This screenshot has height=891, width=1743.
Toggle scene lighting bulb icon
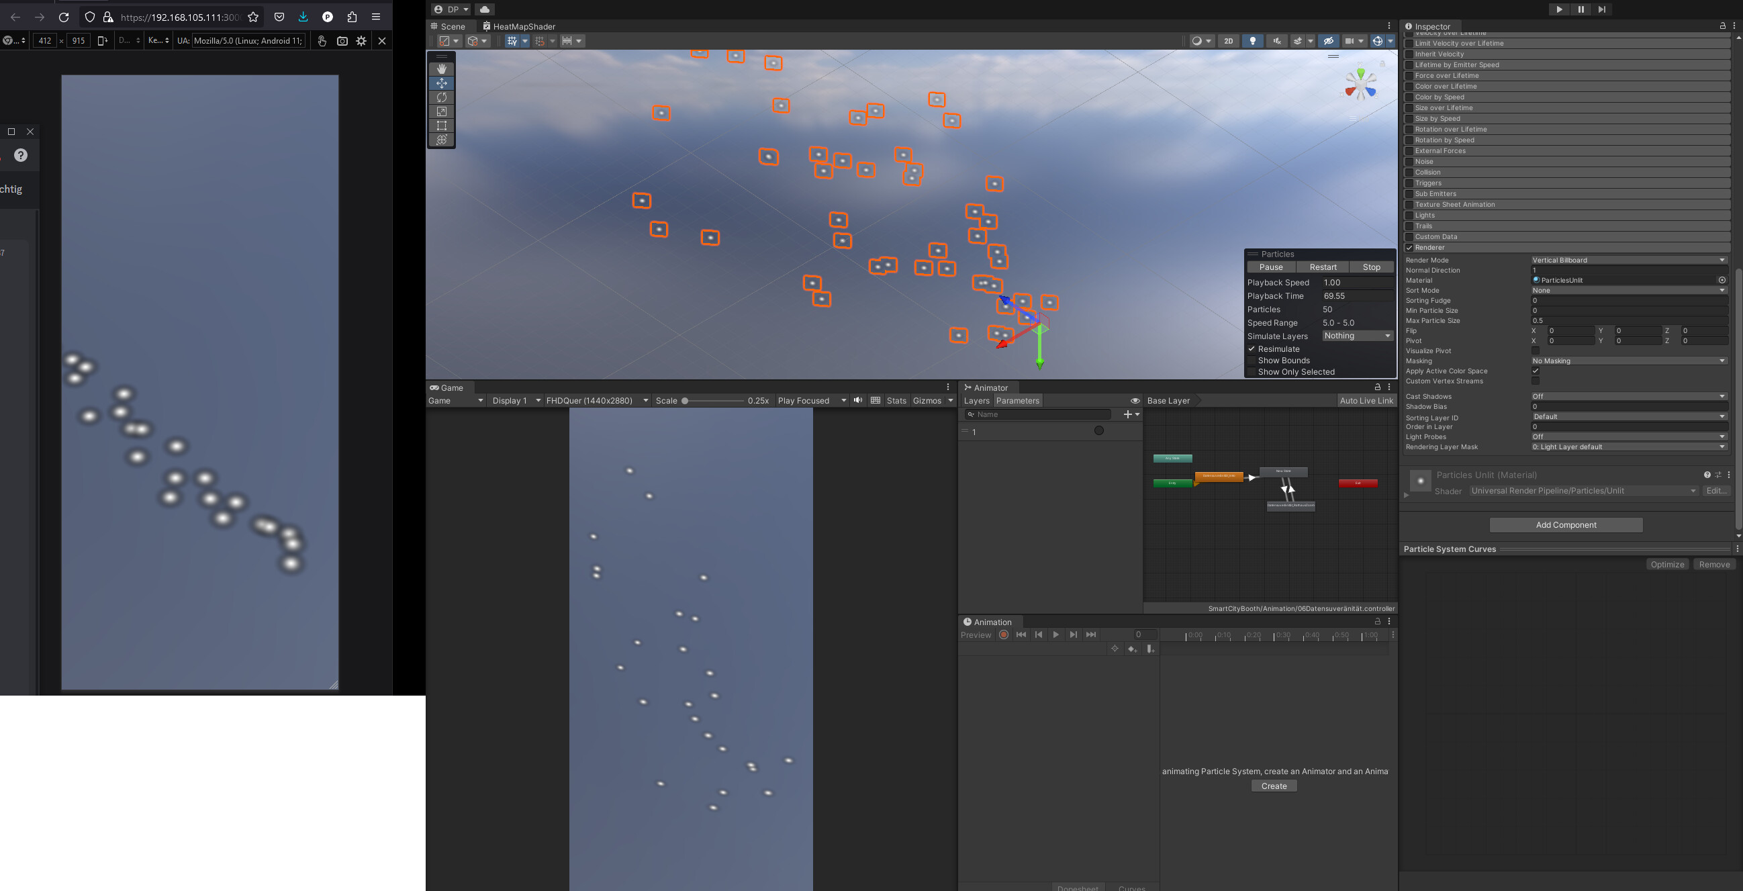point(1252,41)
